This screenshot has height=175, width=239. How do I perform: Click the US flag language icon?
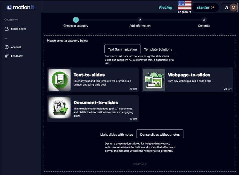click(185, 5)
